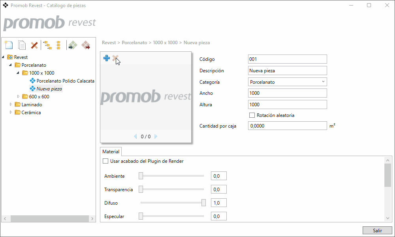Collapse the 1000 x 1000 node
The height and width of the screenshot is (237, 395).
click(18, 73)
